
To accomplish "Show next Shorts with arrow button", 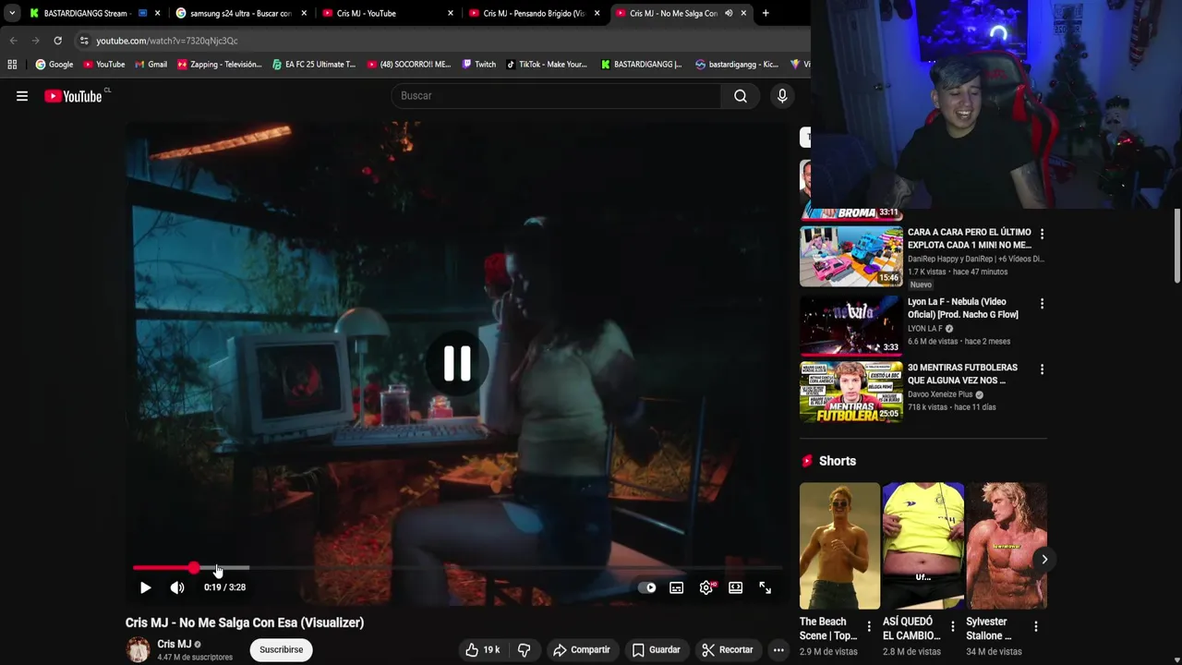I will [x=1044, y=559].
